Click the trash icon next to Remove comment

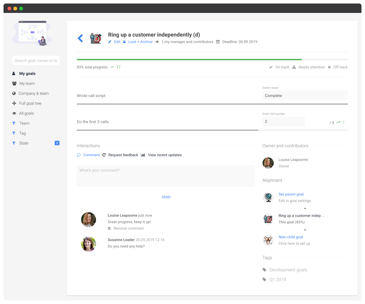coord(109,229)
